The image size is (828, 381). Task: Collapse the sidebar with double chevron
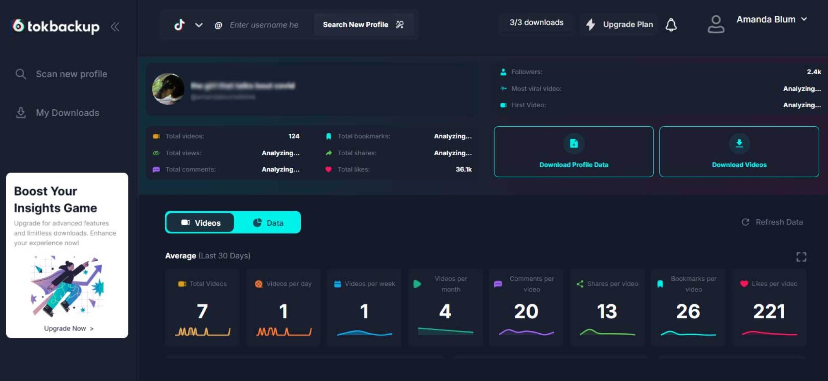(115, 27)
